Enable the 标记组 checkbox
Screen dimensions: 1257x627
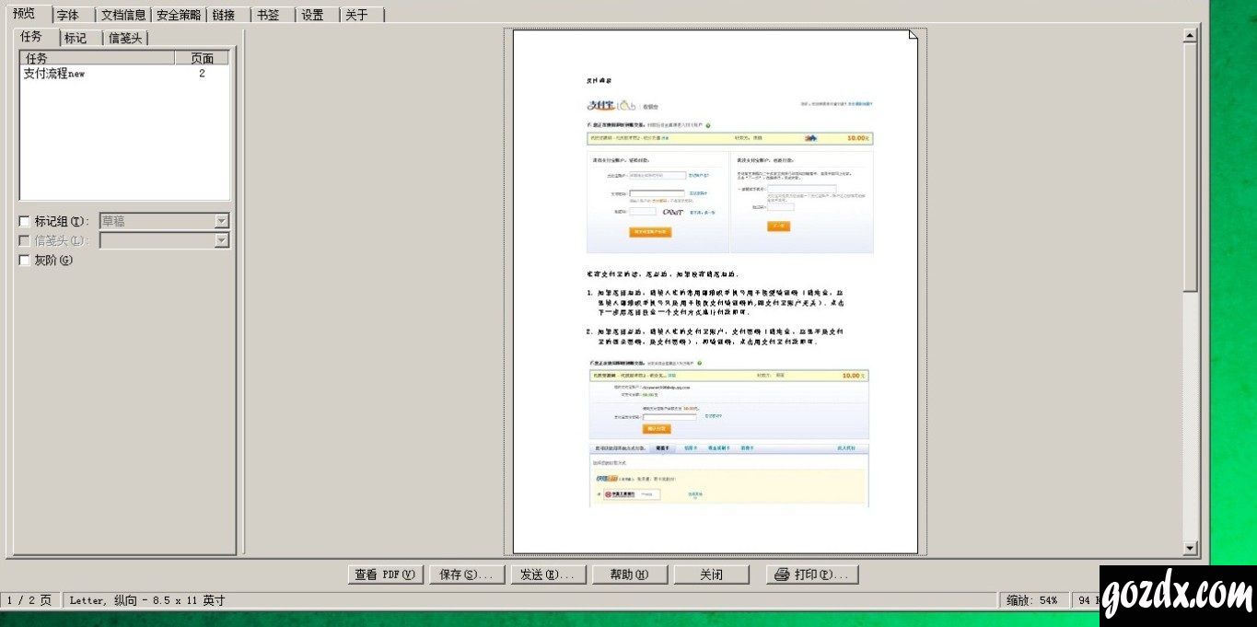coord(25,221)
